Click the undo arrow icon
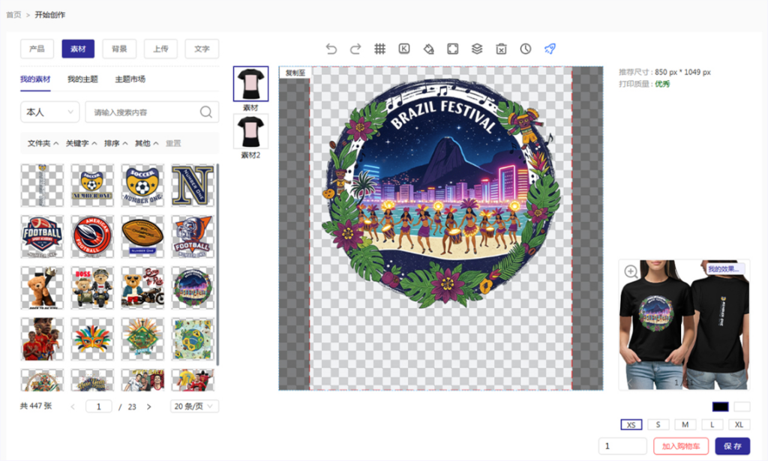768x461 pixels. [331, 49]
